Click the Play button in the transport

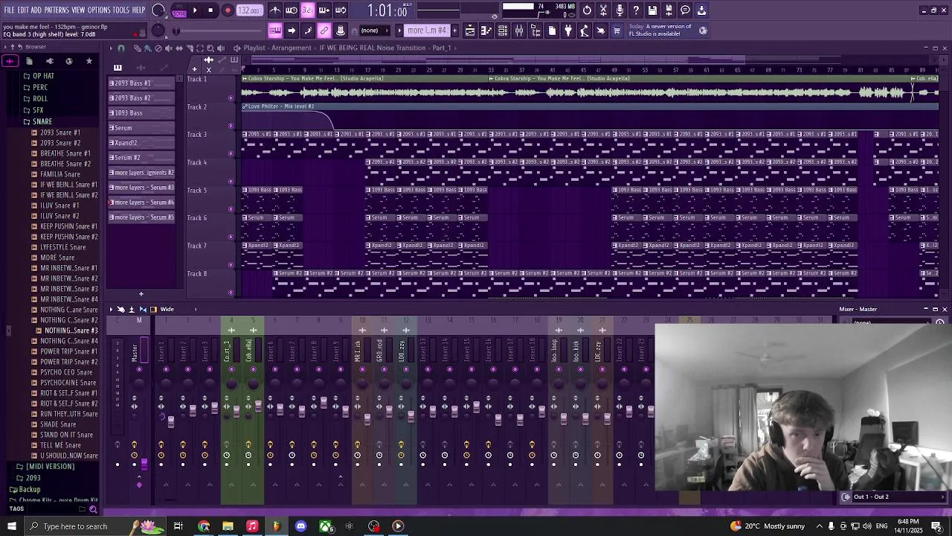tap(195, 10)
